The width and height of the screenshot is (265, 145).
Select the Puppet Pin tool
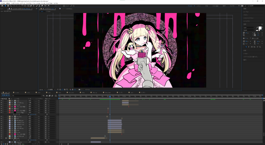(48, 6)
